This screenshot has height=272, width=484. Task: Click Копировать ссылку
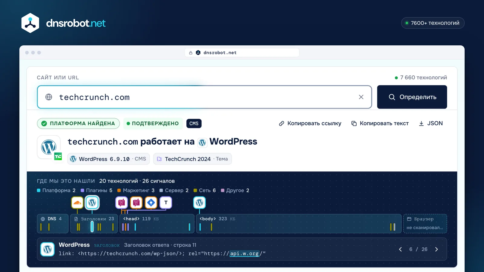click(310, 123)
